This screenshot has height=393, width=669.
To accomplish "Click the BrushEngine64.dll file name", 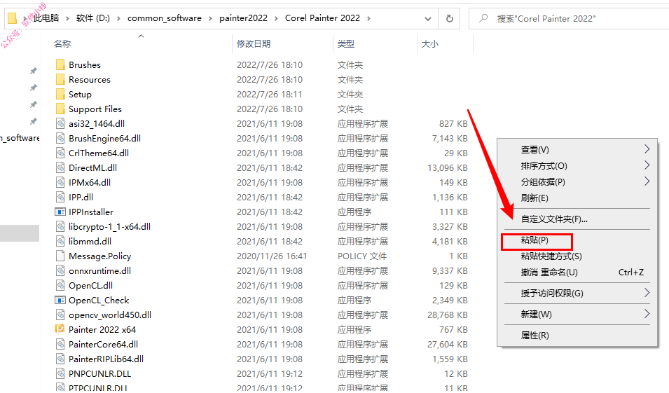I will point(104,139).
